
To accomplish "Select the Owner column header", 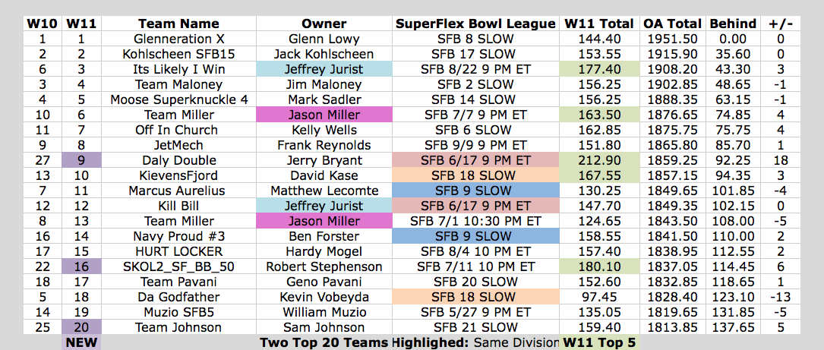I will point(324,24).
